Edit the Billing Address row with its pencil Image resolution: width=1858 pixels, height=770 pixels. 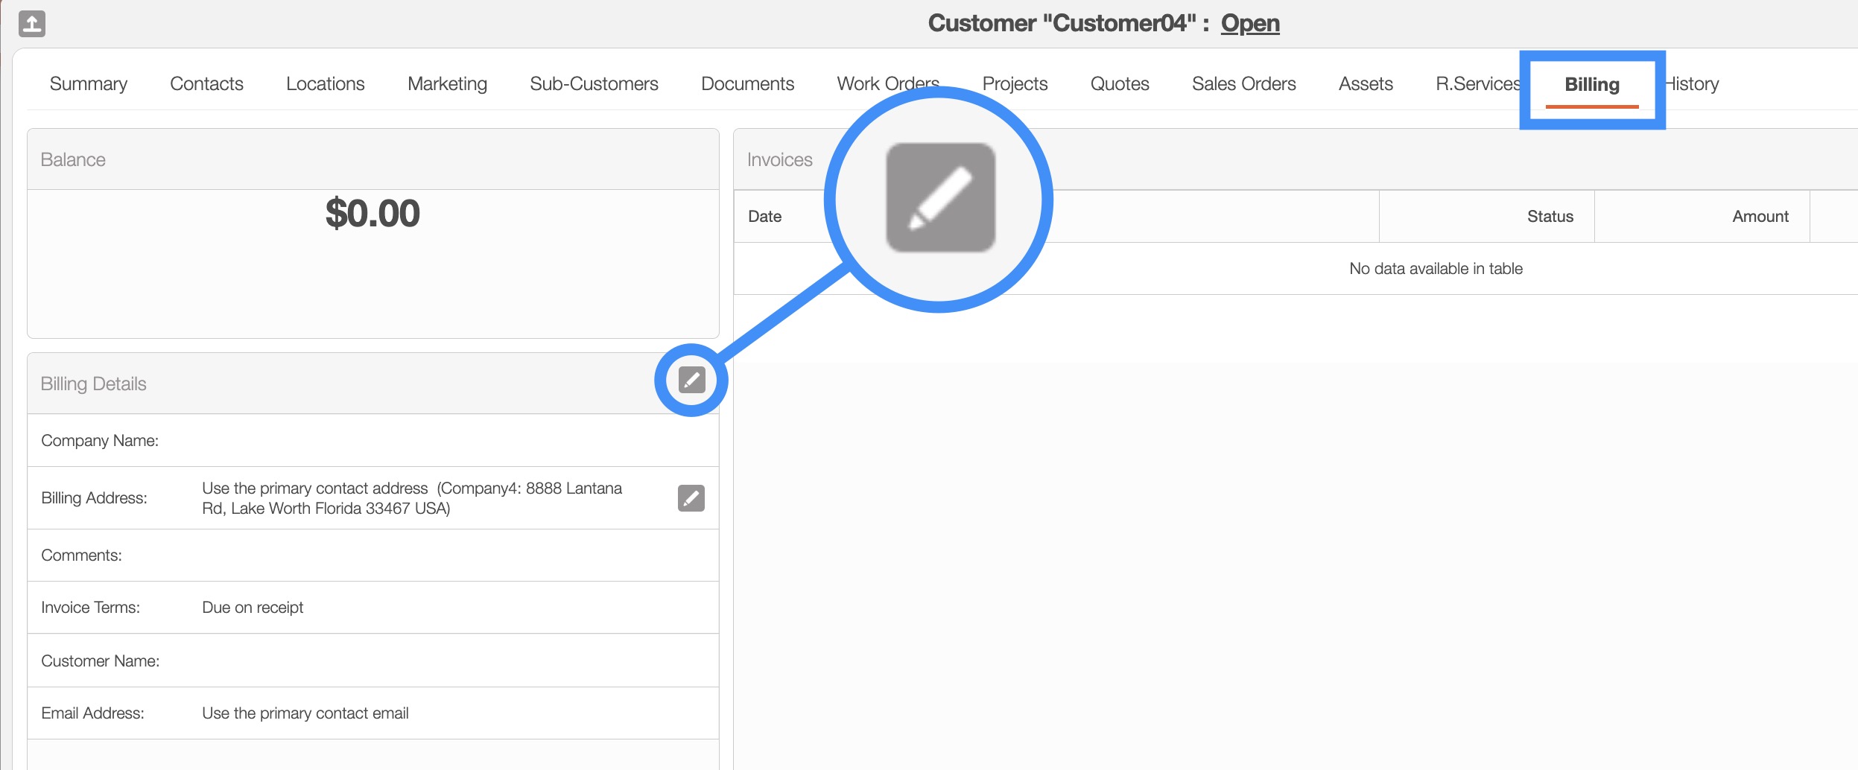pos(691,498)
